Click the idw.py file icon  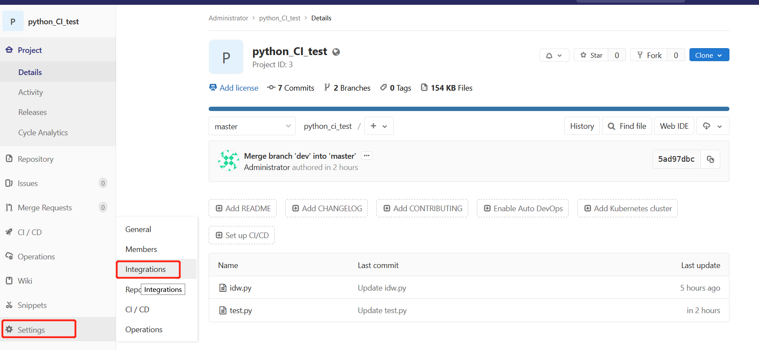click(223, 288)
